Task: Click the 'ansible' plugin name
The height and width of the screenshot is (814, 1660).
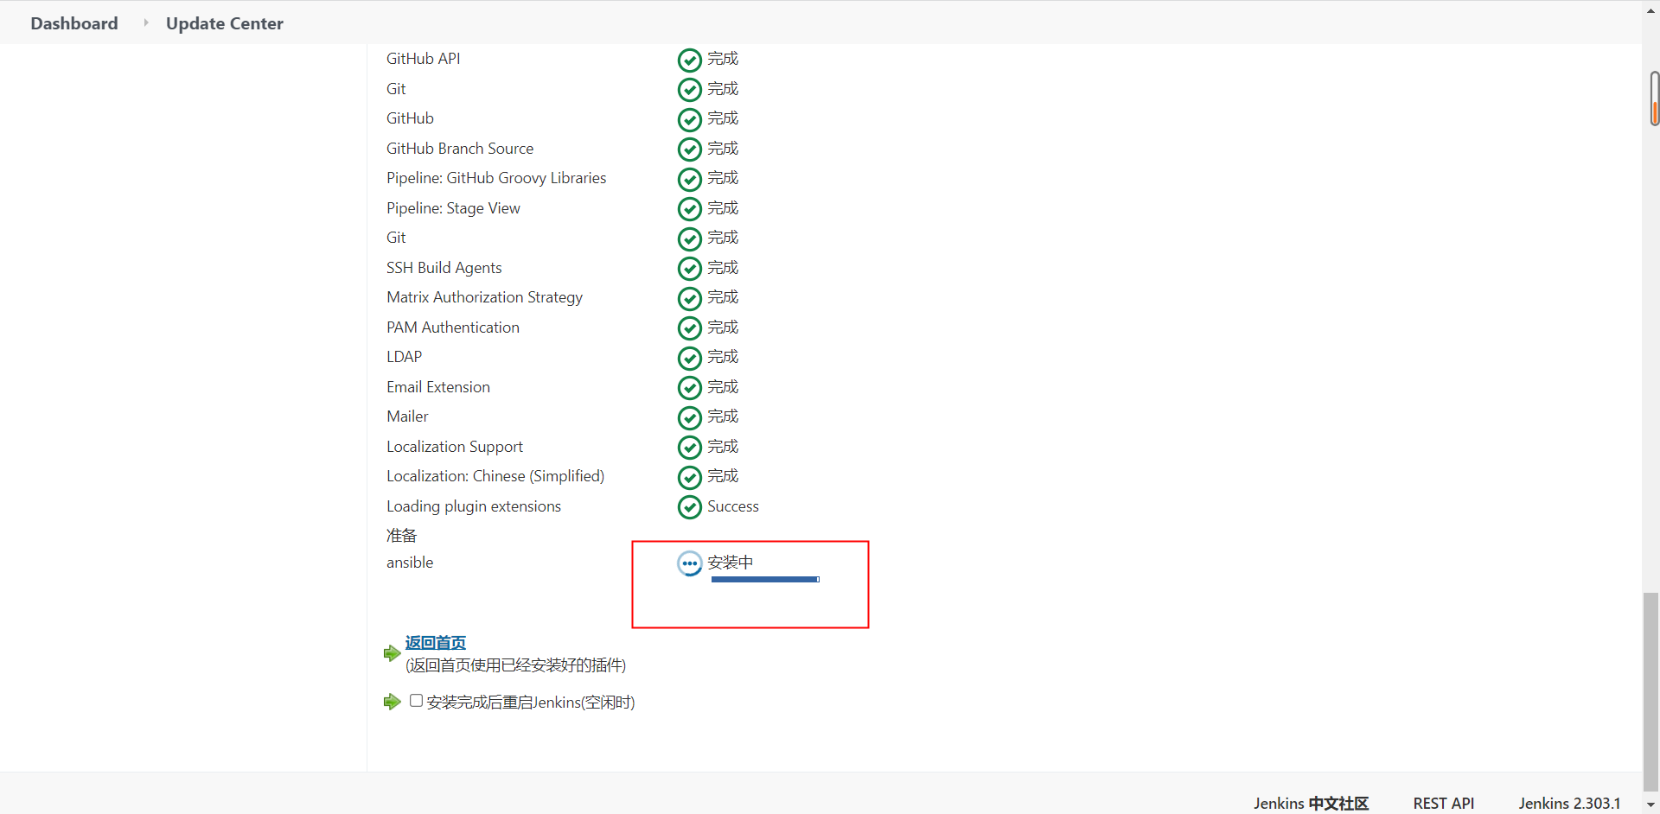Action: (x=410, y=563)
